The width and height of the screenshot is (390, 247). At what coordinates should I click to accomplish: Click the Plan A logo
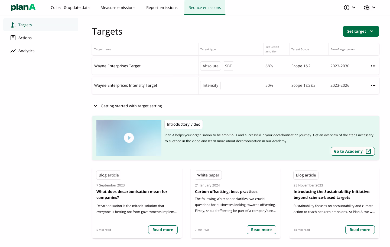tap(23, 7)
